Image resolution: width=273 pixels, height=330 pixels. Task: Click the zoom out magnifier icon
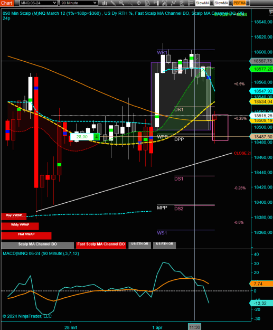point(130,3)
